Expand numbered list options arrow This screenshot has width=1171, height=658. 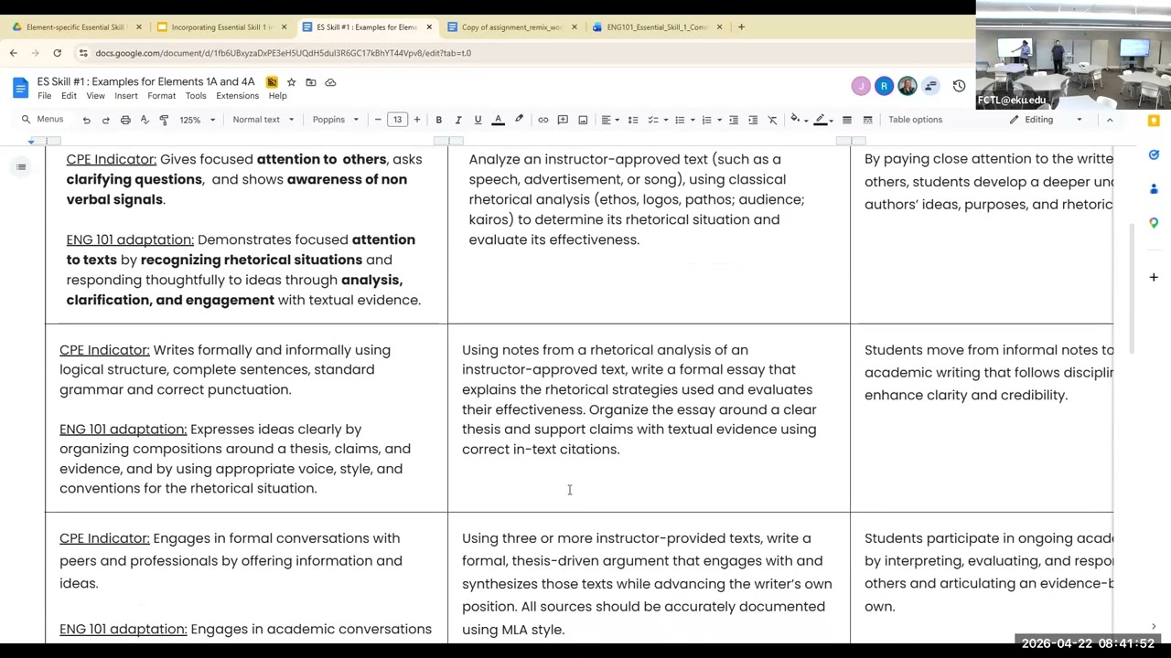click(720, 120)
